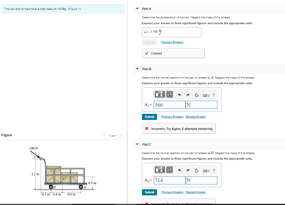Click Previous Answers under Part B
Viewport: 285px width, 205px height.
pos(172,117)
